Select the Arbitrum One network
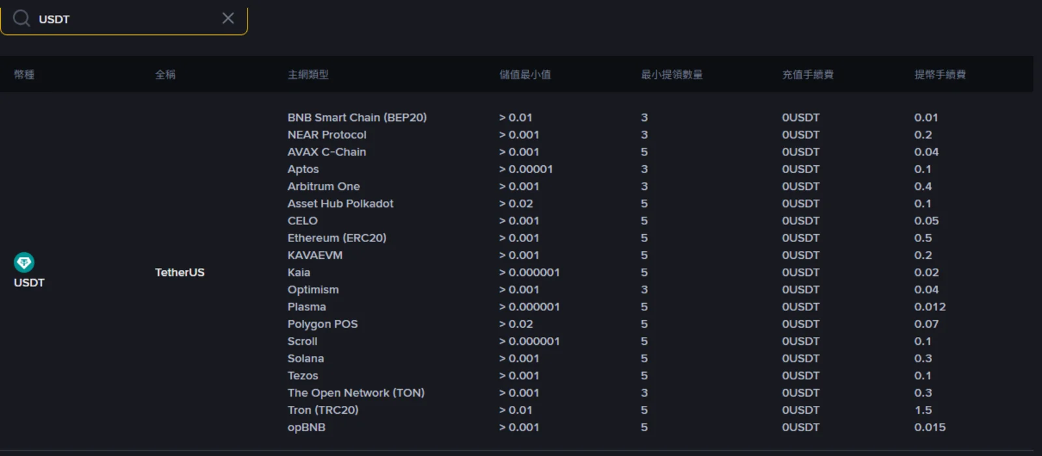The height and width of the screenshot is (456, 1042). coord(324,187)
